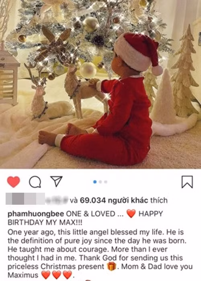Click the red heart emoji after LOVED
201x281 pixels.
131,214
